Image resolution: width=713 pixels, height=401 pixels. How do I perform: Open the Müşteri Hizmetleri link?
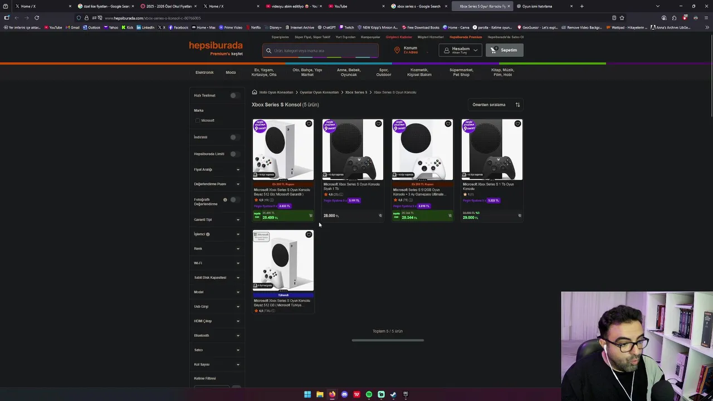[x=431, y=37]
